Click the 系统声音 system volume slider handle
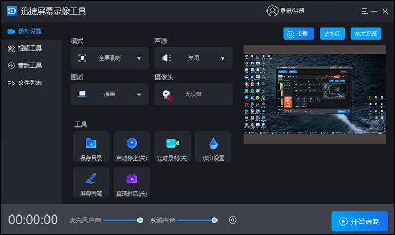Screen dimensions: 395x235 [214, 220]
